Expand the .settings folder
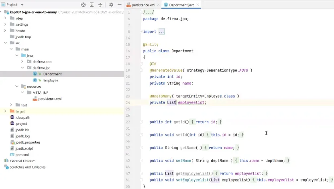Screen dimensions: 334x189 click(5, 24)
